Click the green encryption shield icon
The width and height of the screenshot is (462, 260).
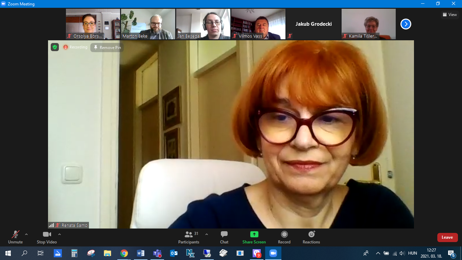55,47
